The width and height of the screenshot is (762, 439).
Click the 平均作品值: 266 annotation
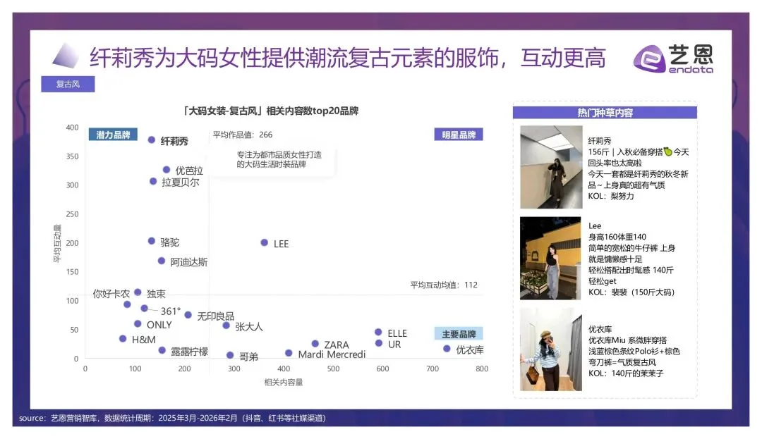click(x=243, y=135)
